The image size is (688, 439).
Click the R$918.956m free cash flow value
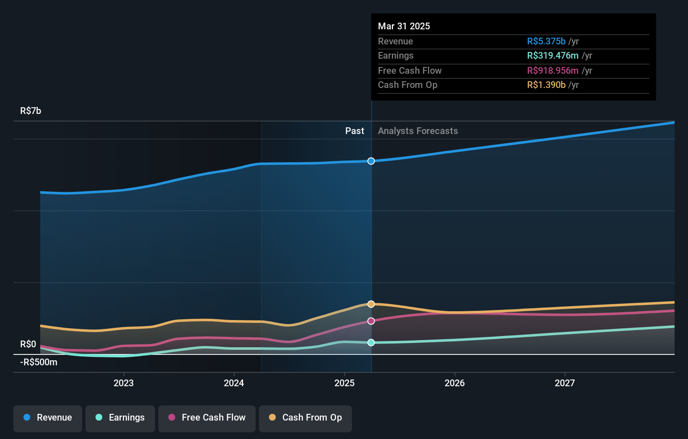point(553,70)
